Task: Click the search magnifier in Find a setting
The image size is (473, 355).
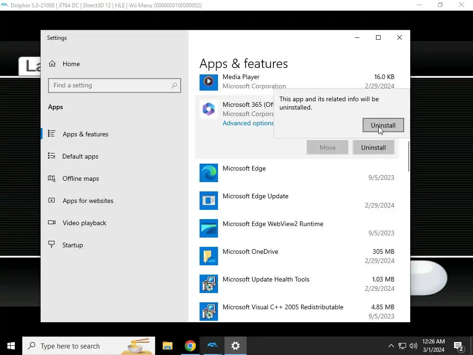Action: point(174,86)
